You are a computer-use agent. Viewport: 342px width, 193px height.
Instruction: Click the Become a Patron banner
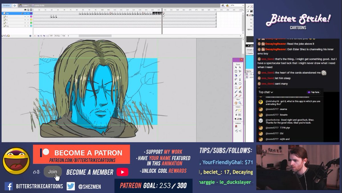click(x=82, y=154)
